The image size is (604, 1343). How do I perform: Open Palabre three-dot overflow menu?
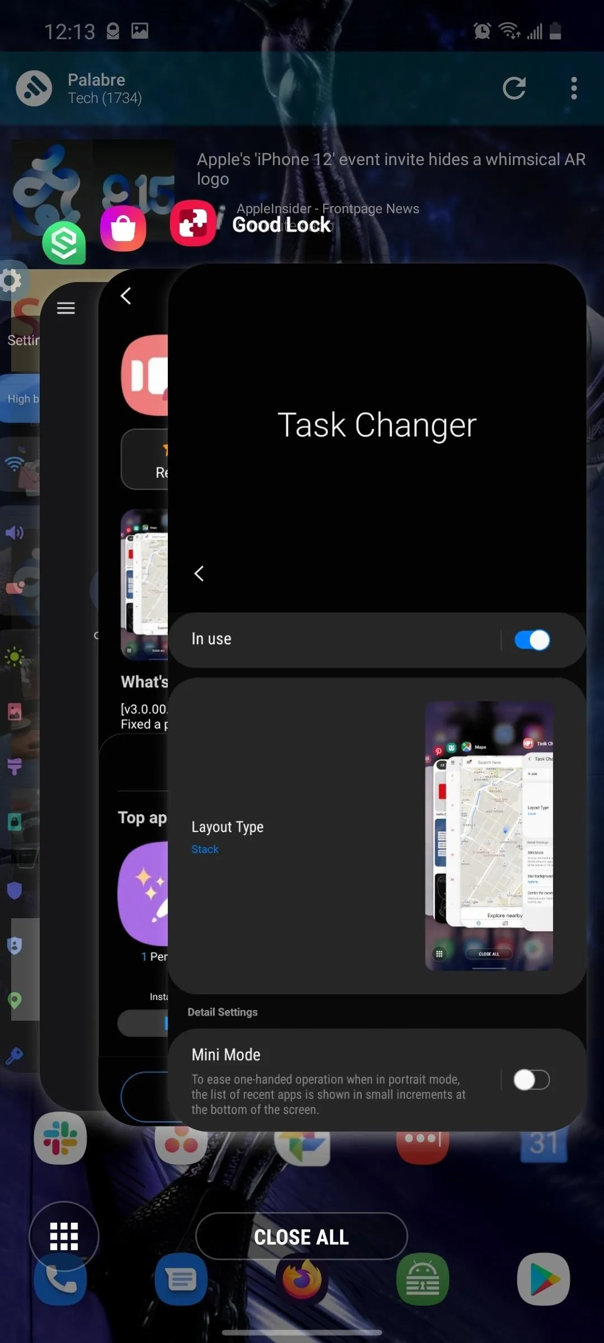point(574,88)
